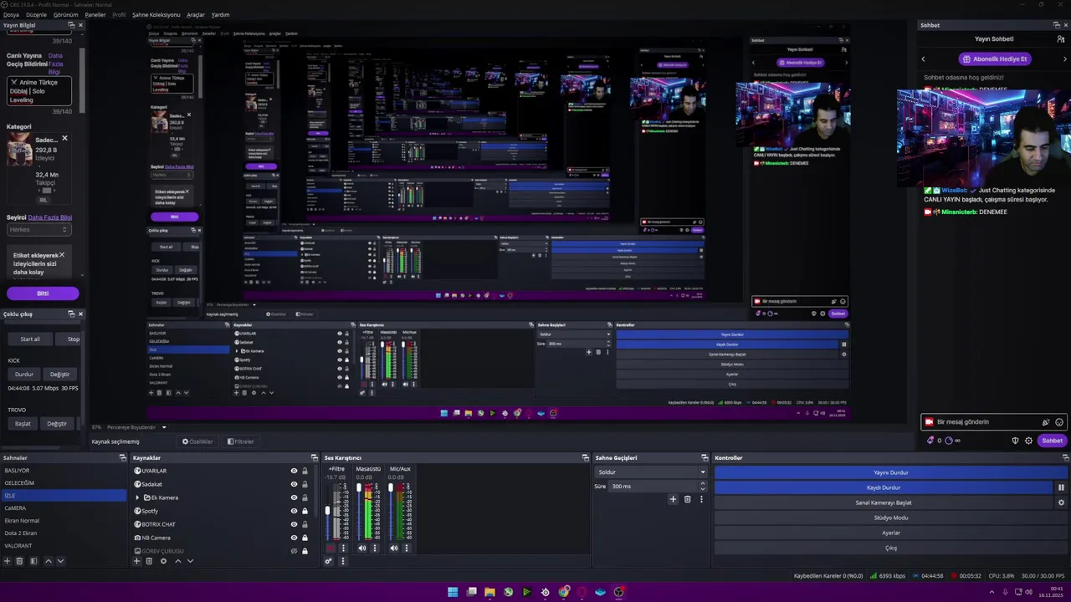Click Yayını Durdur button

click(x=891, y=472)
